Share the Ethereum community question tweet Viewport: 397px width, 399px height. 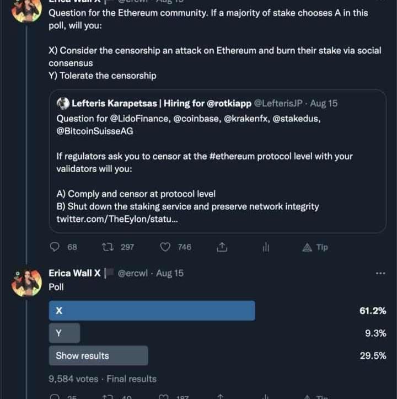[x=222, y=247]
